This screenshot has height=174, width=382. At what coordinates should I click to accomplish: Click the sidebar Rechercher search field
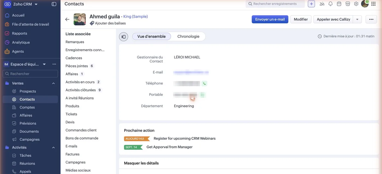(30, 74)
